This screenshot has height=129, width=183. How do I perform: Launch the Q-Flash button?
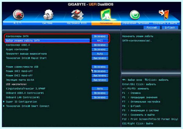(170, 28)
